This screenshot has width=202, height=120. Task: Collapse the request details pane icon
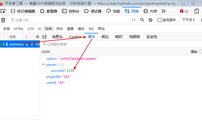pos(44,37)
